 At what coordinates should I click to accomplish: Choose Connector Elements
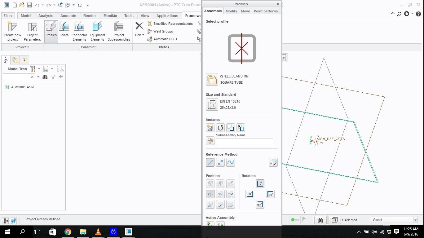click(x=79, y=31)
